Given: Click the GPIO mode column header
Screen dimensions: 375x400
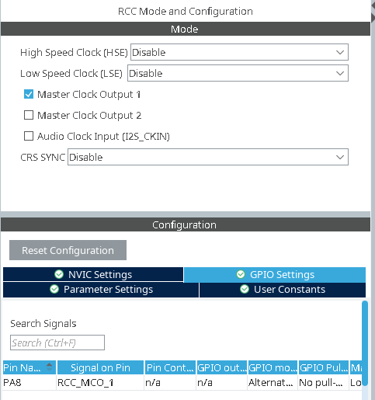Looking at the screenshot, I should point(273,367).
